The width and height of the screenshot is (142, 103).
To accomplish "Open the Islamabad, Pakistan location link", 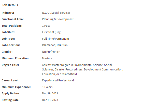I will point(55,45).
